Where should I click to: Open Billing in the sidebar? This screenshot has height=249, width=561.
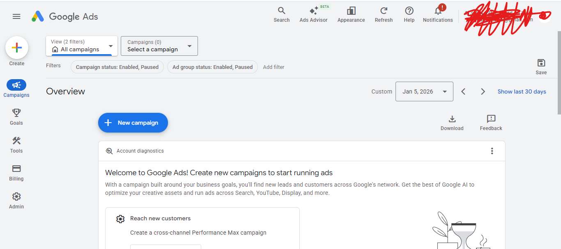tap(16, 172)
